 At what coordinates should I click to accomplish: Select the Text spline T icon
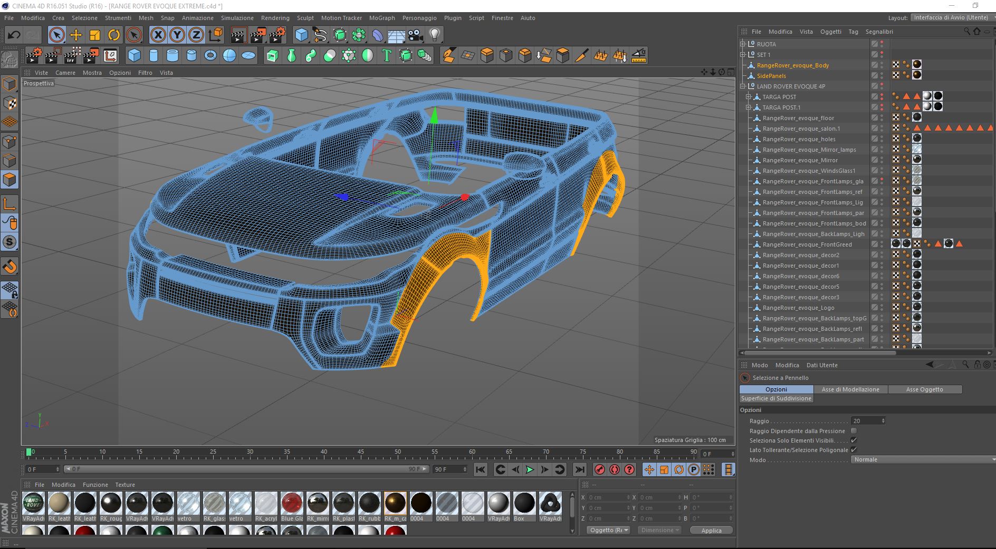point(387,55)
